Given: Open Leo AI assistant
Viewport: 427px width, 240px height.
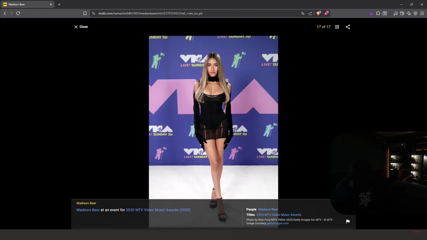Looking at the screenshot, I should pyautogui.click(x=409, y=13).
